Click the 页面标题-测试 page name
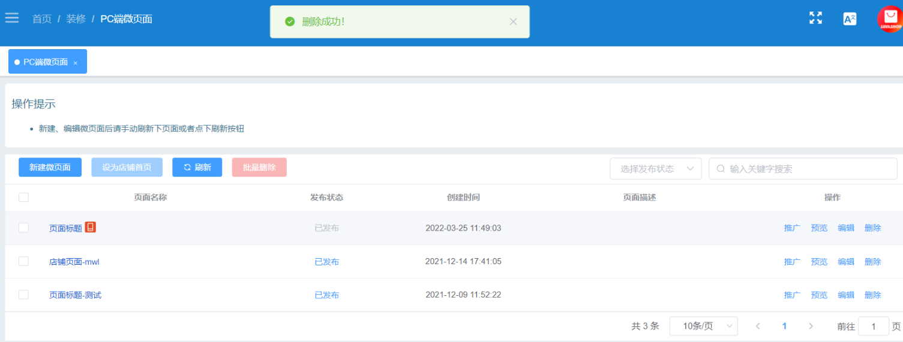Viewport: 903px width, 342px height. (75, 295)
